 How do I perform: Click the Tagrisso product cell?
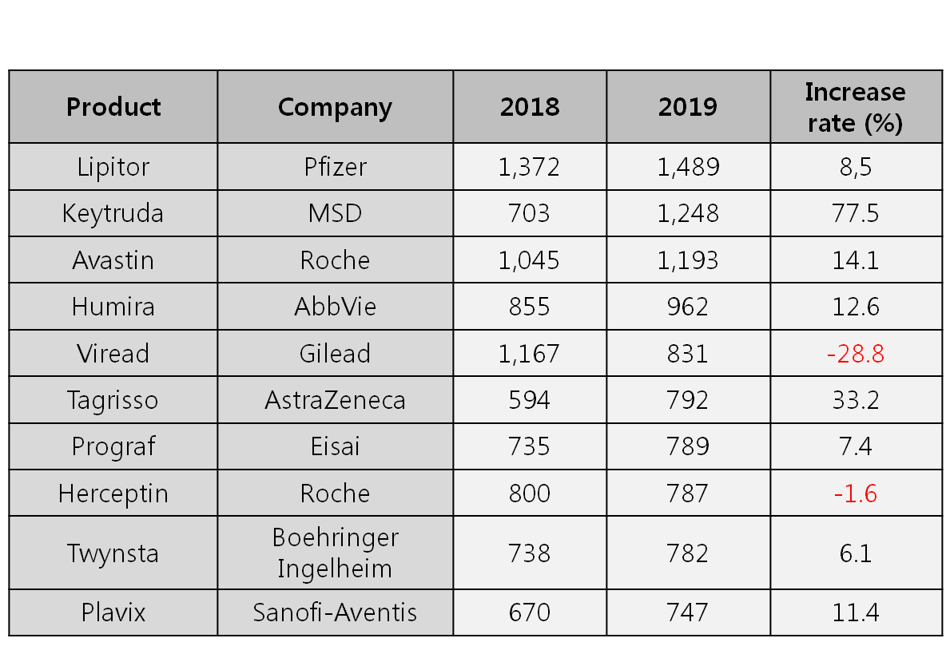pos(113,400)
